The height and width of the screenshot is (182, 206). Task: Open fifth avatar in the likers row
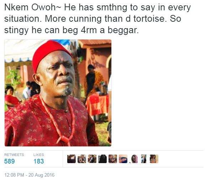[113, 159]
